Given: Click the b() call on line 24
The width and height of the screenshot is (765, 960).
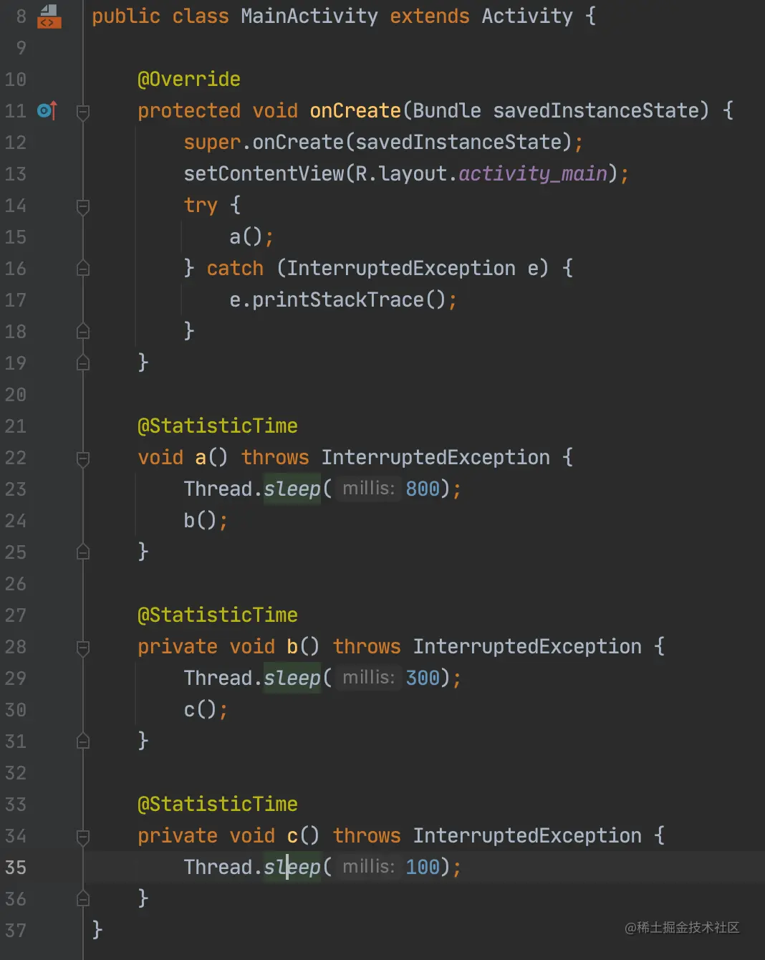Looking at the screenshot, I should [x=201, y=520].
